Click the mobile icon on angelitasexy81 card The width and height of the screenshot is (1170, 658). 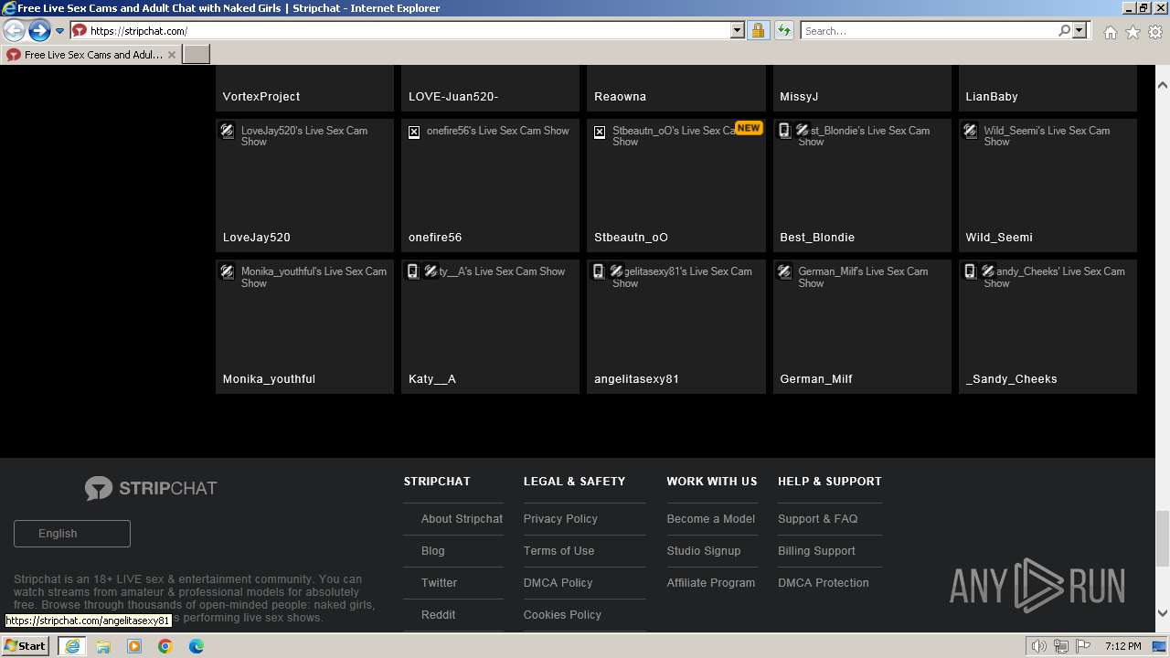[x=599, y=271]
